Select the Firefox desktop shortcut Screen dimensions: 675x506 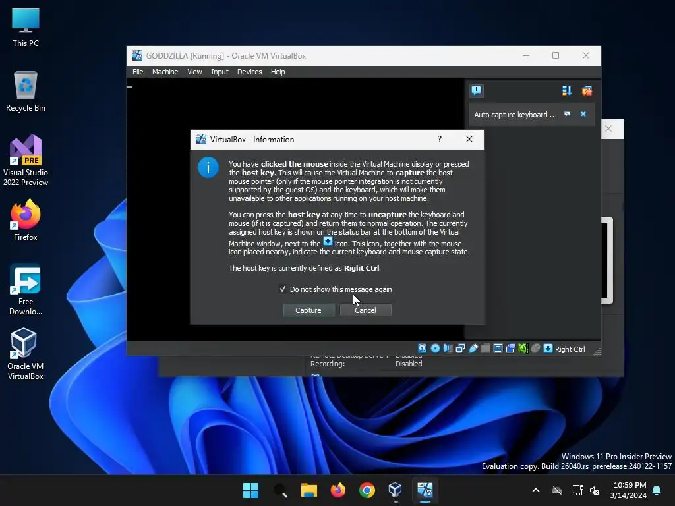point(26,220)
